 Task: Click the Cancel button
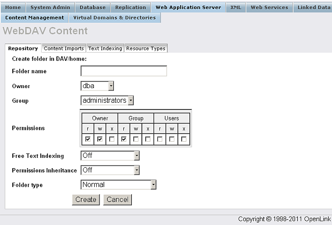click(118, 199)
